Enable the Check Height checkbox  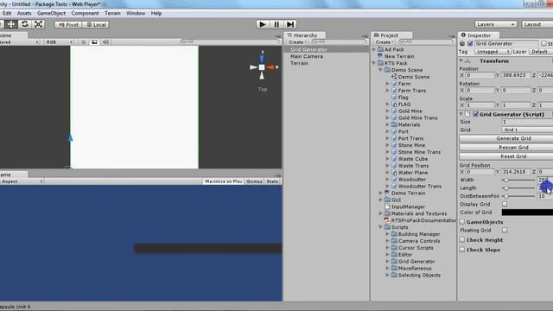[x=462, y=240]
